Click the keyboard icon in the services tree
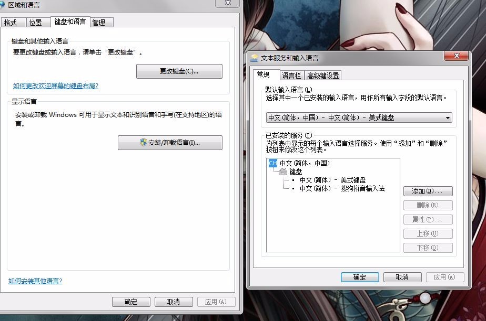The image size is (486, 321). click(x=283, y=172)
